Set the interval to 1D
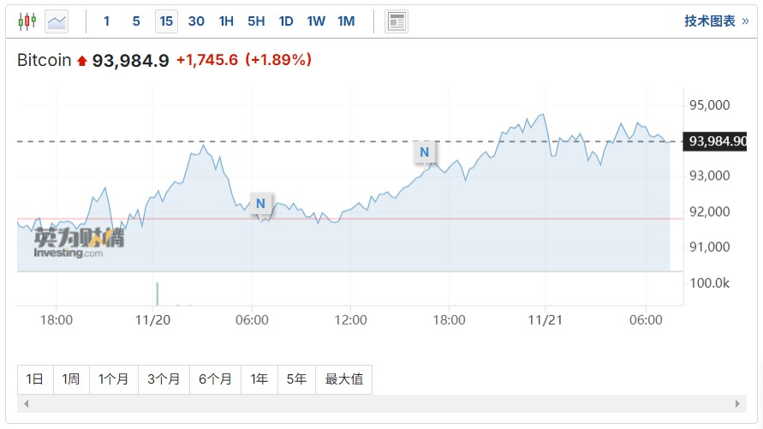Viewport: 763px width, 429px height. tap(286, 21)
